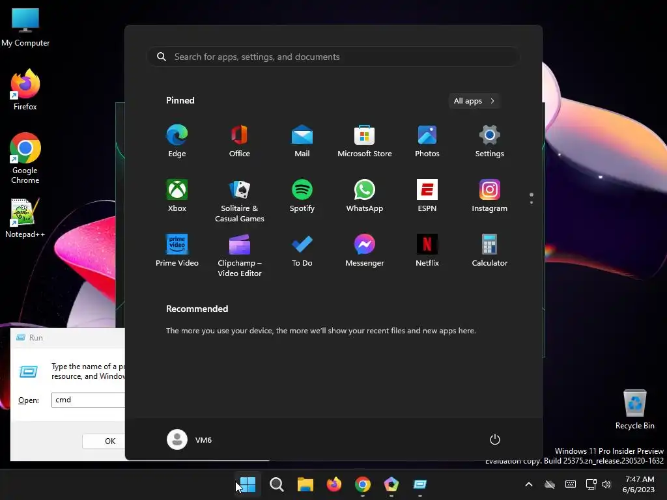
Task: Open WhatsApp pinned app
Action: coord(365,196)
